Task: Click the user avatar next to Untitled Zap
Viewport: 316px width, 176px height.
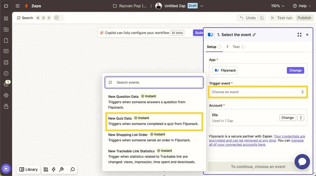Action: click(158, 6)
